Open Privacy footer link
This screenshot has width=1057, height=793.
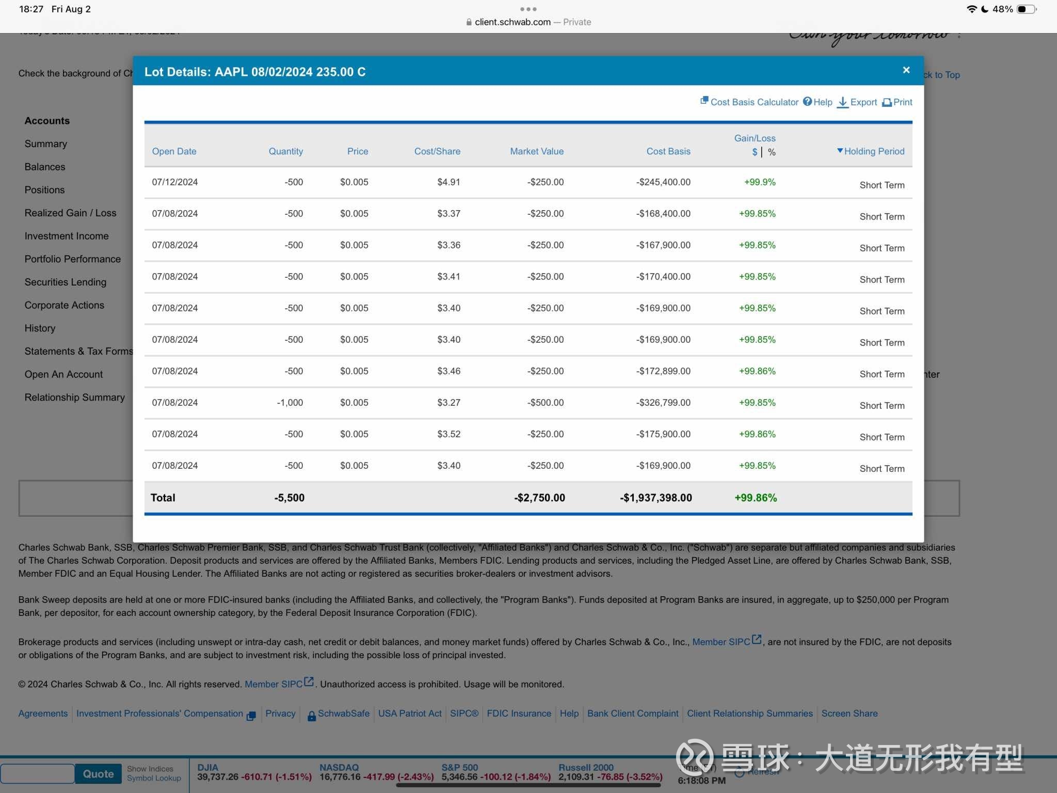coord(280,713)
